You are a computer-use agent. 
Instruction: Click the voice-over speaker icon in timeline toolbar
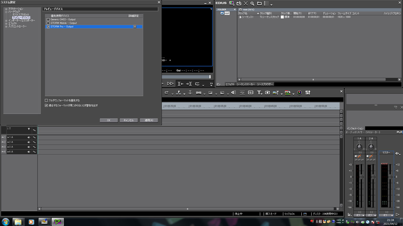pyautogui.click(x=234, y=93)
